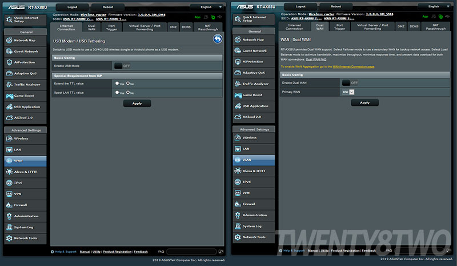
Task: Open the Primary WAN dropdown
Action: tap(348, 92)
